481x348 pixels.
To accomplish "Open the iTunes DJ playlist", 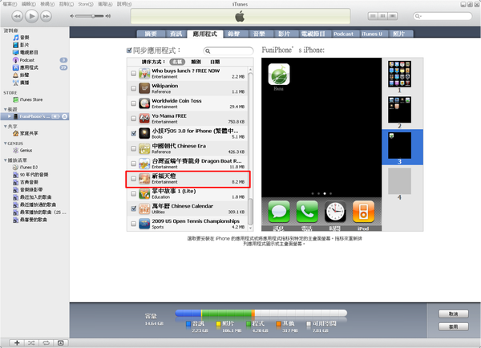I will pos(26,168).
